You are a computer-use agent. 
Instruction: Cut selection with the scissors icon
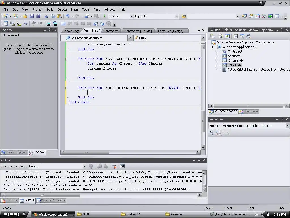46,16
